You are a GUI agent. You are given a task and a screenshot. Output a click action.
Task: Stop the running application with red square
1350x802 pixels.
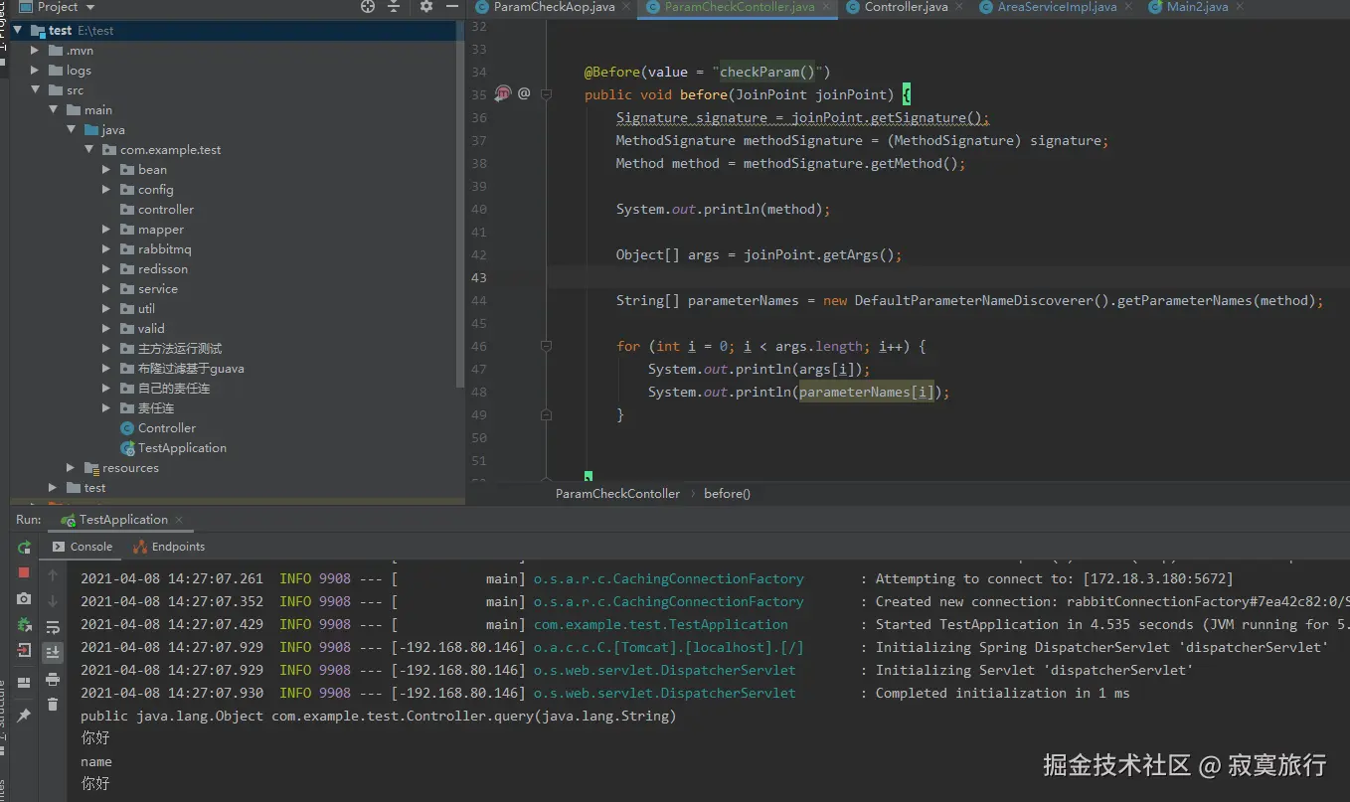click(x=24, y=573)
